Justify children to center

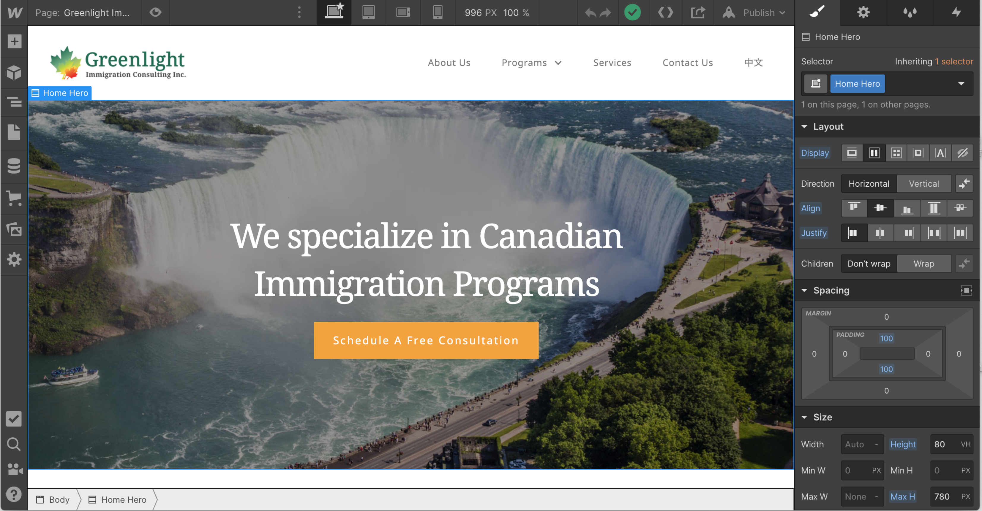(x=880, y=233)
